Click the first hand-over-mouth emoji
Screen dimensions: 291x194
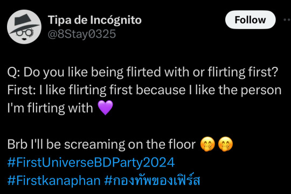point(207,144)
